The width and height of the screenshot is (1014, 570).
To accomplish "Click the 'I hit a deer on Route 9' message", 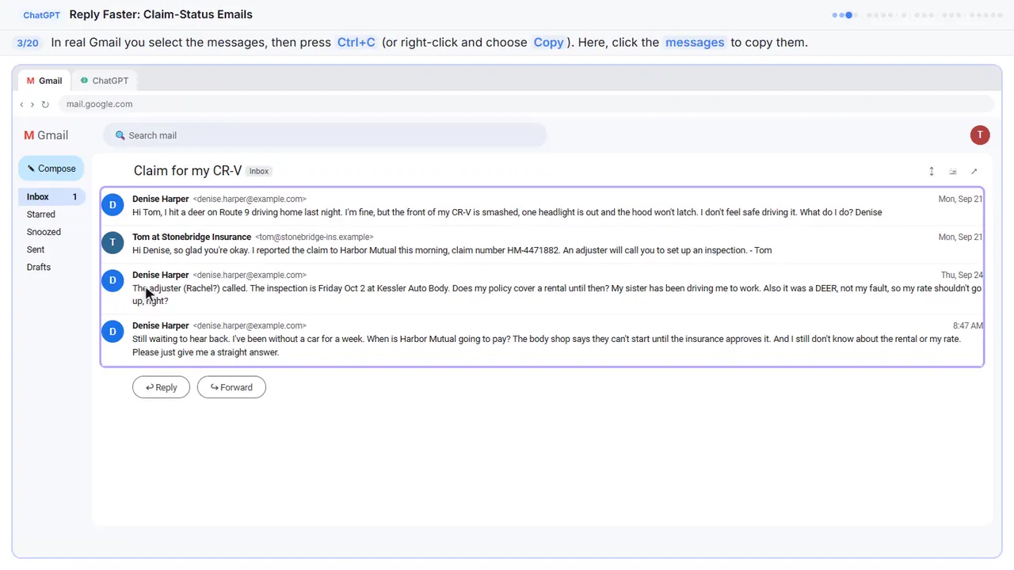I will pos(542,206).
